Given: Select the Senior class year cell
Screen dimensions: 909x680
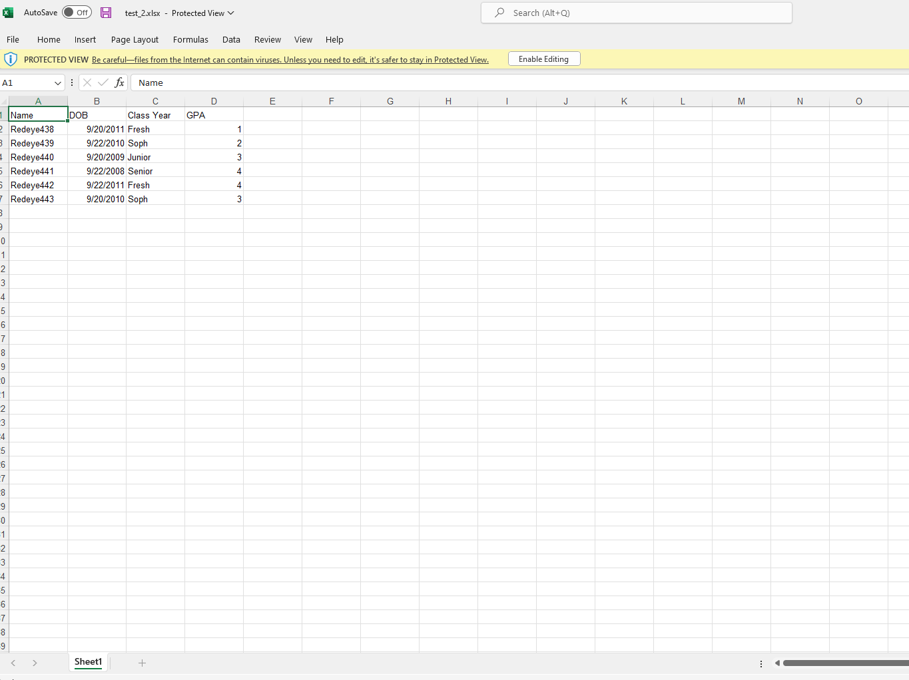Looking at the screenshot, I should click(x=155, y=170).
